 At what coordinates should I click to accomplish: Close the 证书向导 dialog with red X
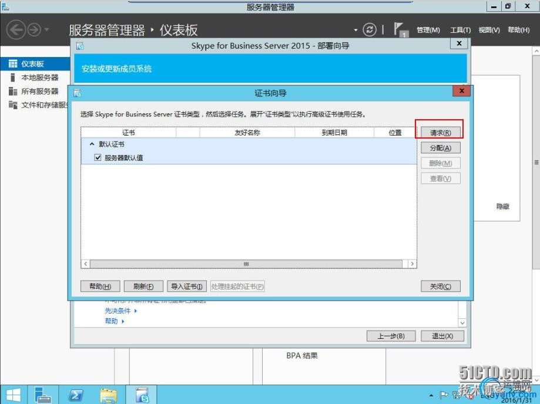coord(462,91)
